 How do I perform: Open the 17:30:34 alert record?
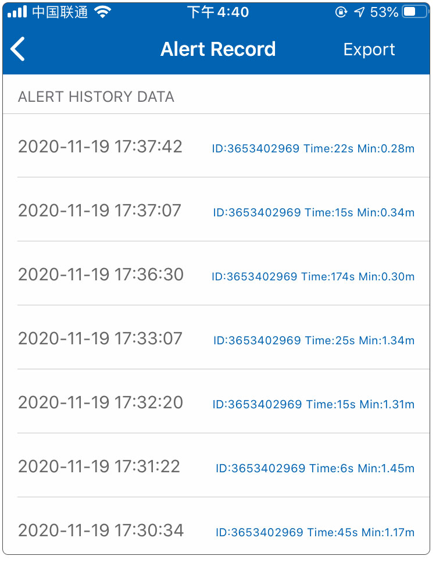216,526
